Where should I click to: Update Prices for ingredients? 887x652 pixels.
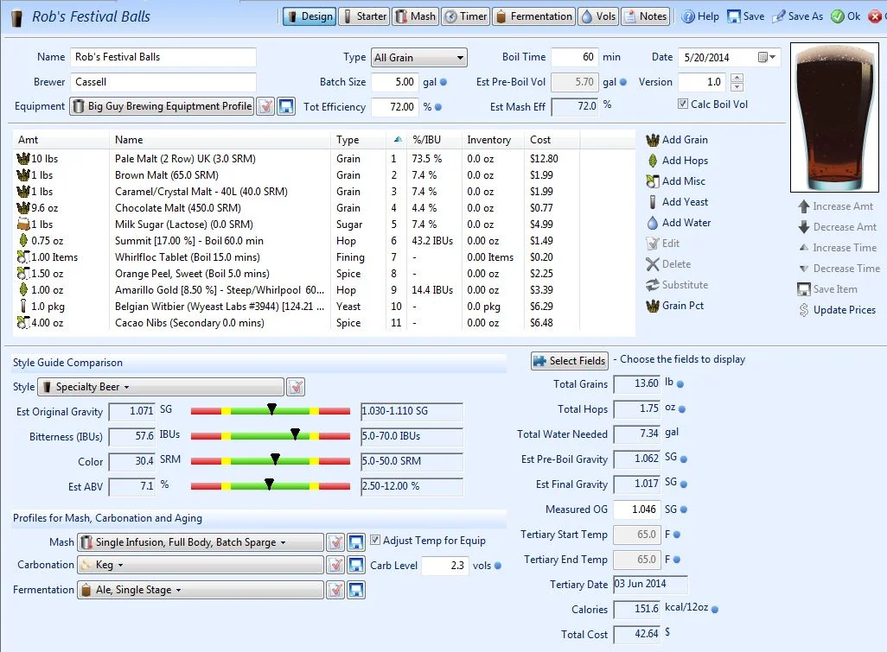tap(837, 310)
